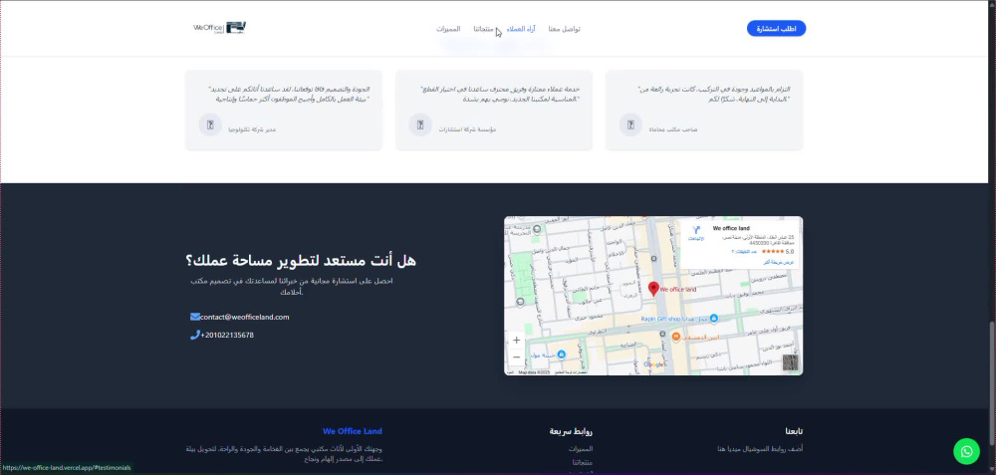This screenshot has width=996, height=475.
Task: Click the We Office Land footer brand title
Action: [x=352, y=431]
